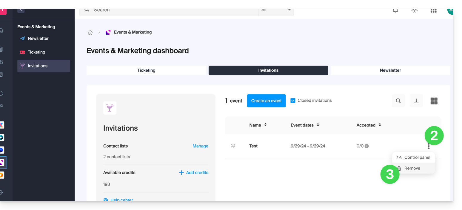Screen dimensions: 462x210
Task: Open the apps grid icon in header
Action: (x=433, y=10)
